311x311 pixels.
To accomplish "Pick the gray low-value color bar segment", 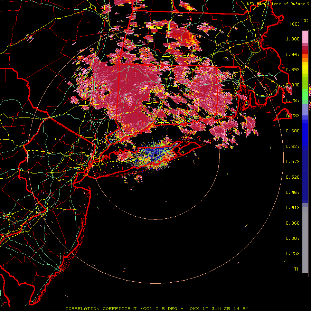I will pyautogui.click(x=305, y=240).
